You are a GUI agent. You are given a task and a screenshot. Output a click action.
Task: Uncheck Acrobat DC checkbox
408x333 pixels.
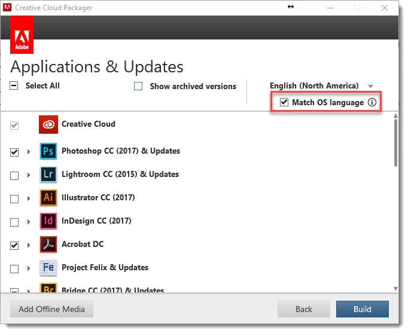[x=14, y=245]
